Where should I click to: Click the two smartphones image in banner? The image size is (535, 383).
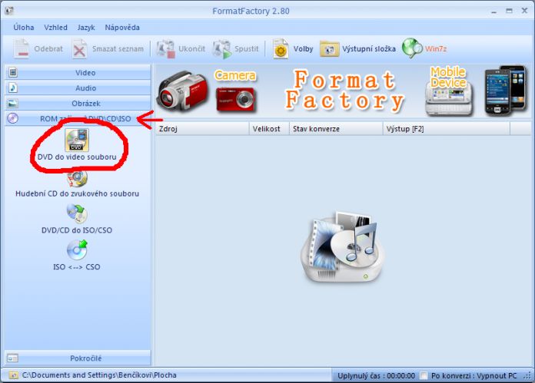point(505,91)
